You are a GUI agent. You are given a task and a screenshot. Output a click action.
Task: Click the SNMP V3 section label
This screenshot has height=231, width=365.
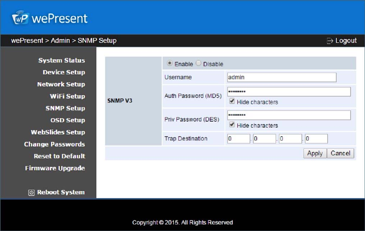pyautogui.click(x=120, y=101)
